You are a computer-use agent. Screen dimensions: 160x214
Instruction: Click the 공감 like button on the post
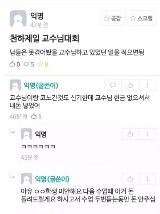112,18
